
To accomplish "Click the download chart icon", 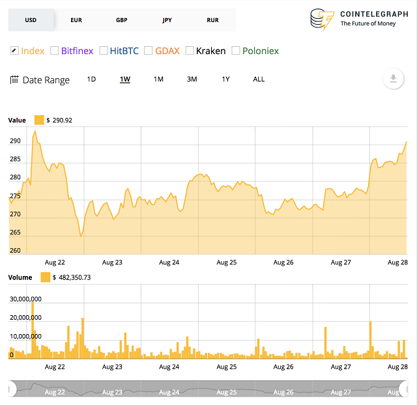I will pos(392,79).
